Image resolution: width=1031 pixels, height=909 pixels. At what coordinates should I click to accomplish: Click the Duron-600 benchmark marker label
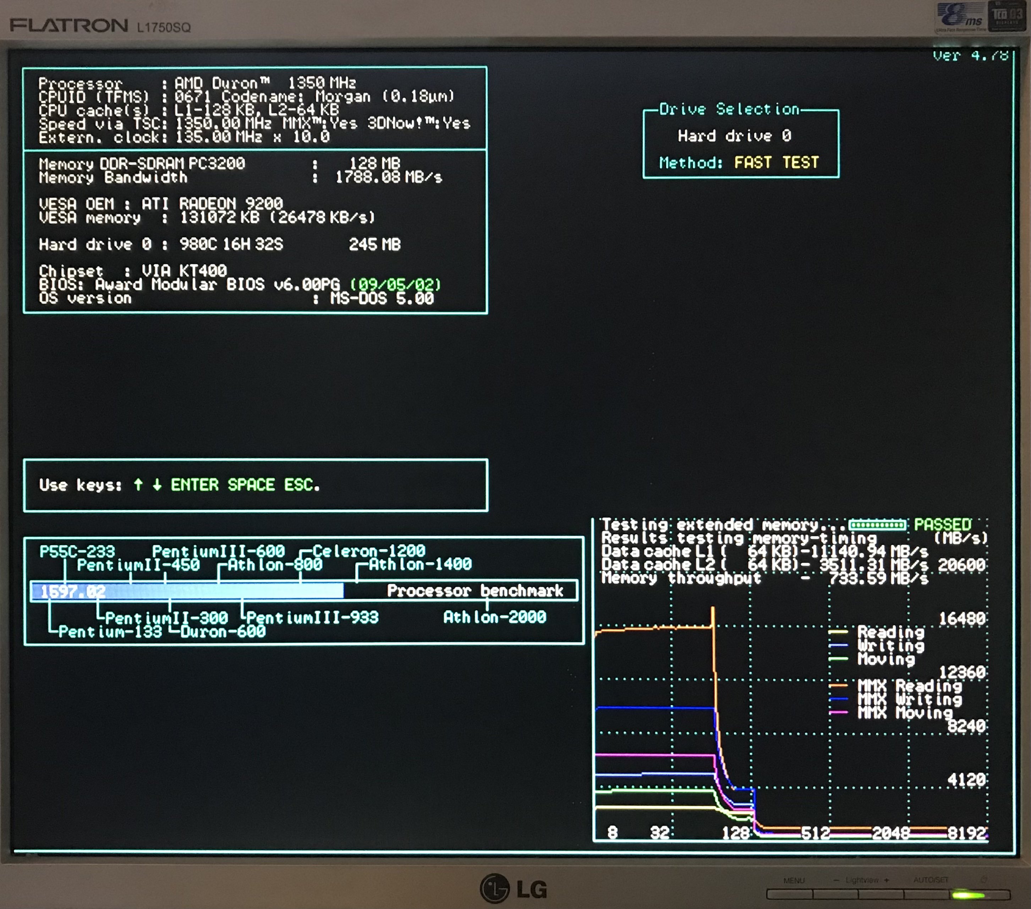point(223,631)
